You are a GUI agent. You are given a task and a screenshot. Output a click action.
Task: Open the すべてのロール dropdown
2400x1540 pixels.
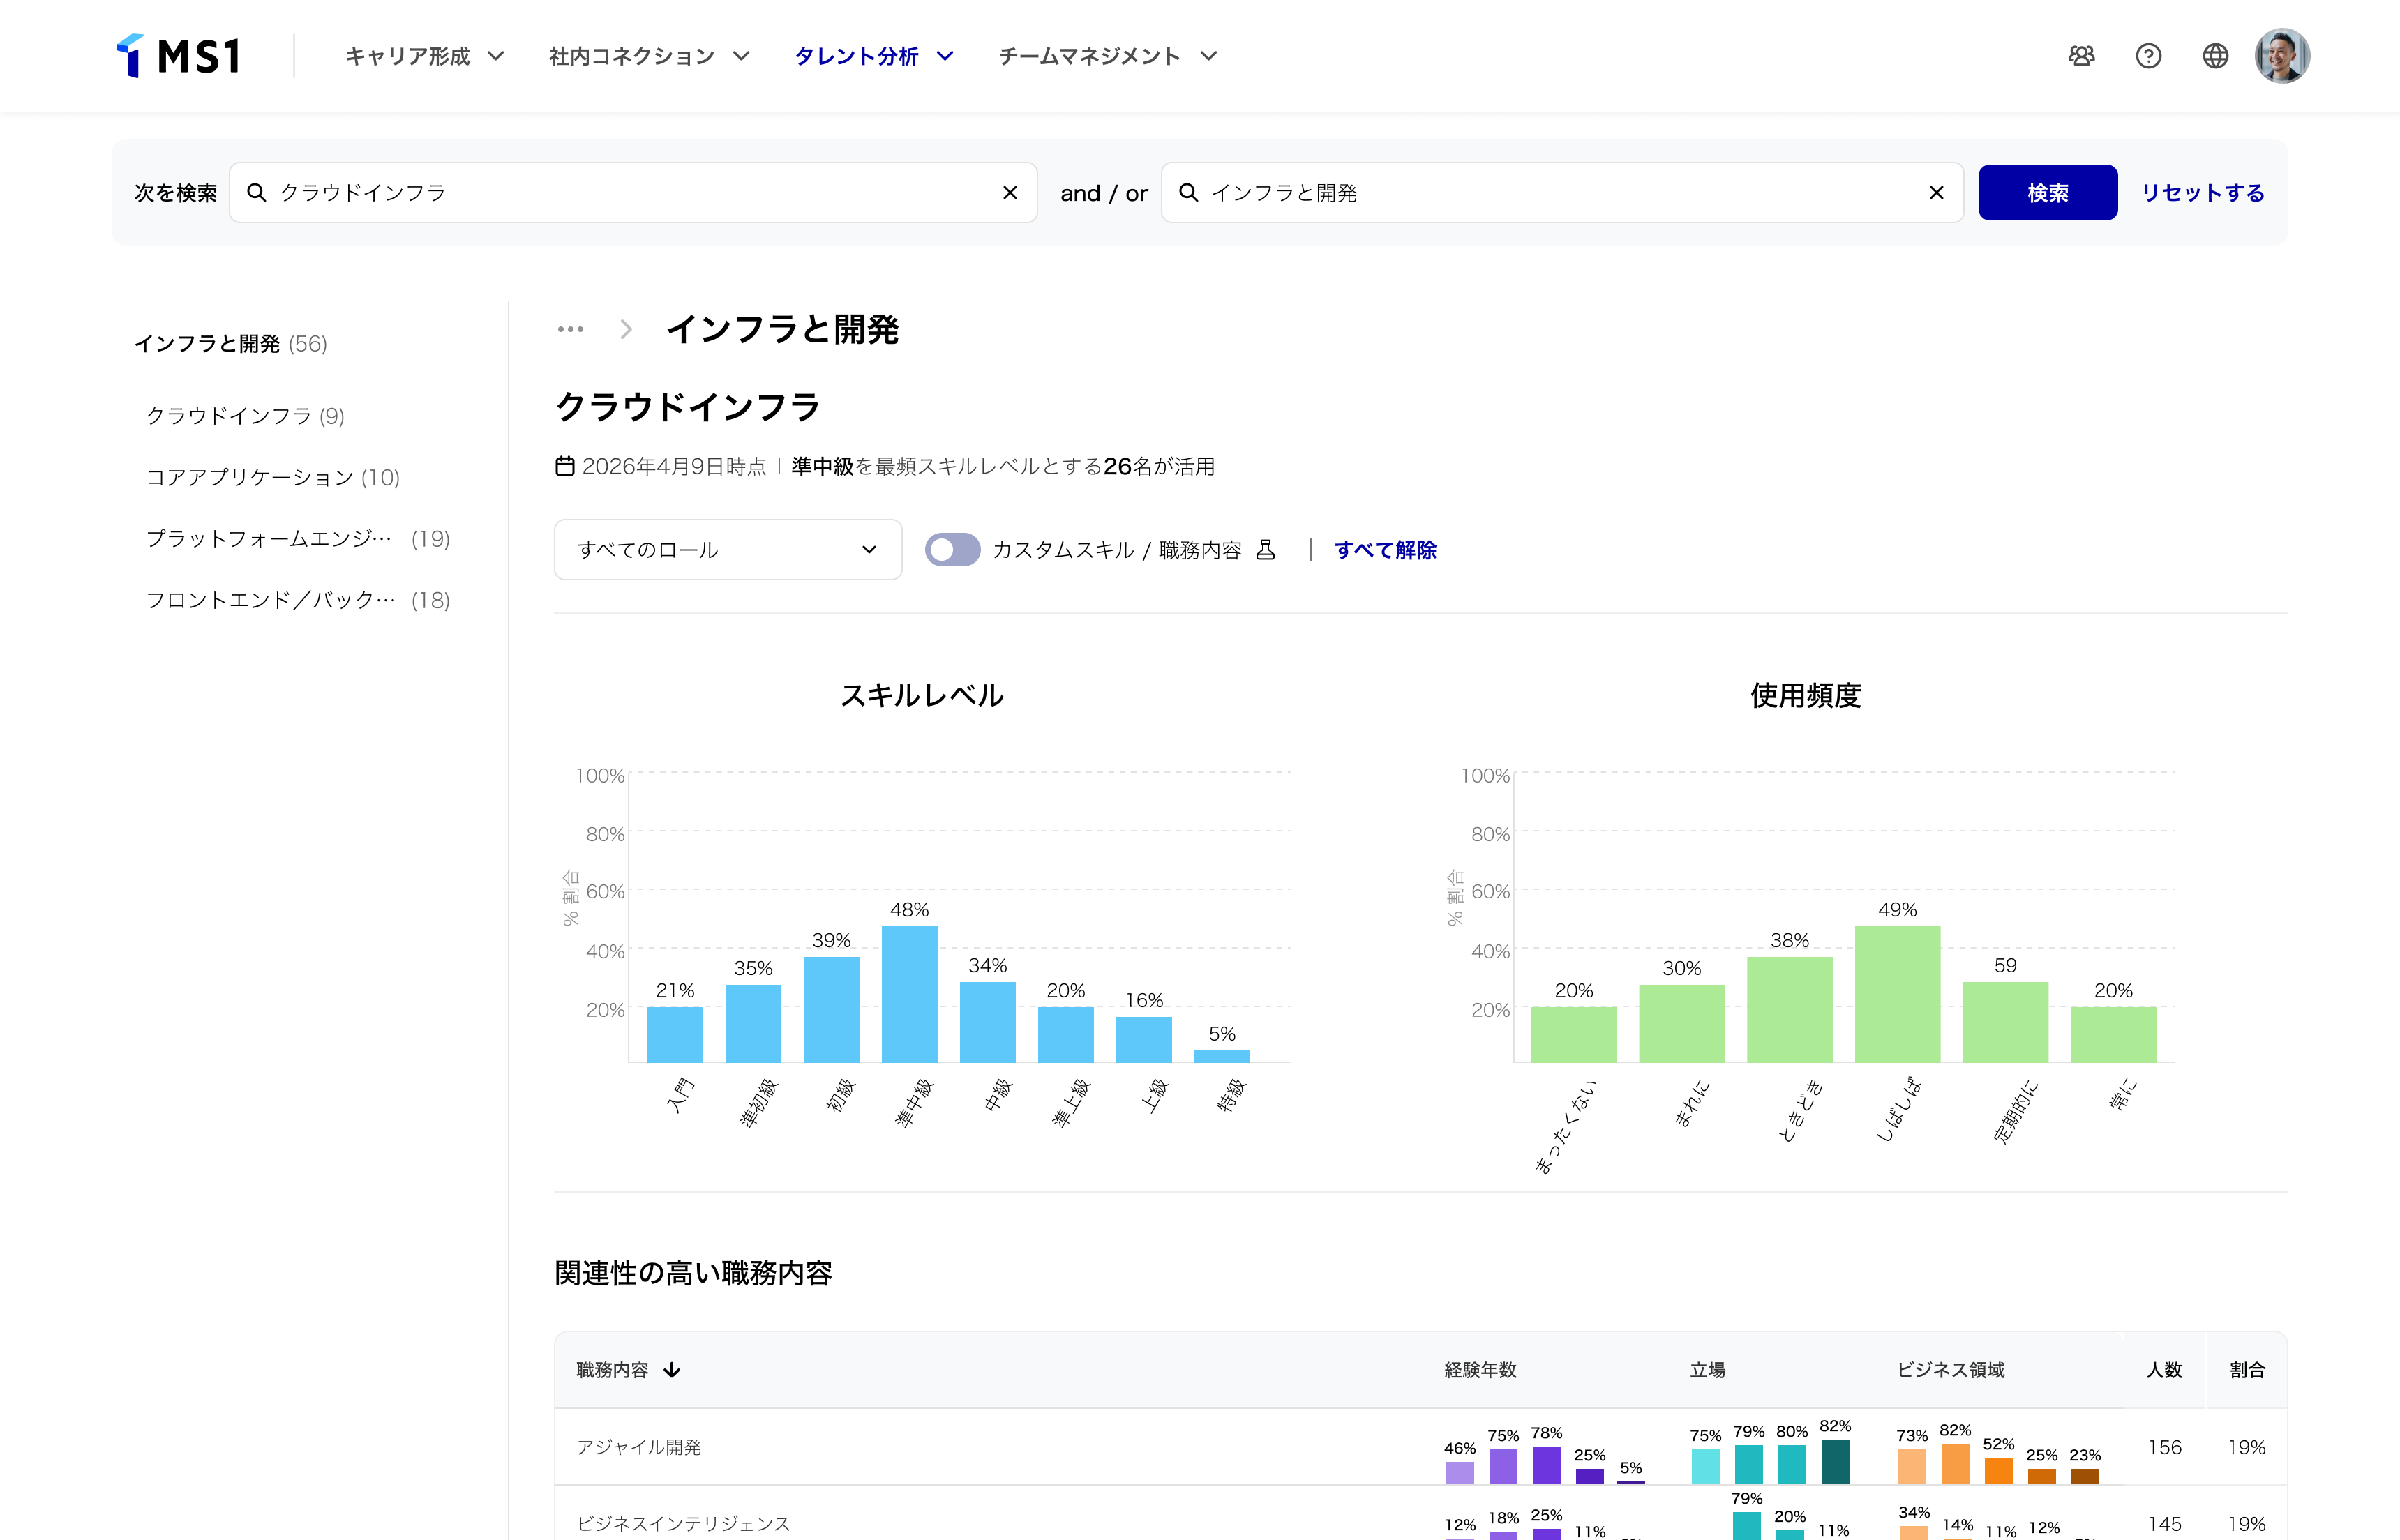point(728,550)
